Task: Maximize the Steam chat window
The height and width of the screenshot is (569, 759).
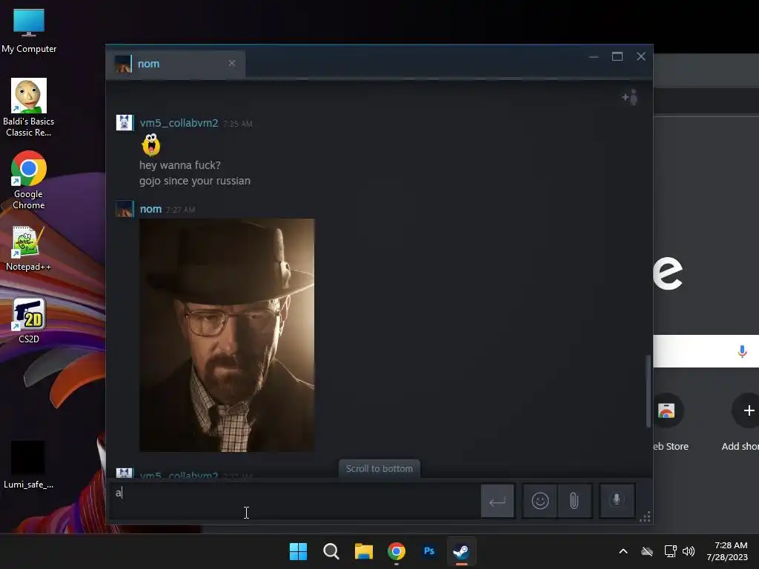Action: 617,56
